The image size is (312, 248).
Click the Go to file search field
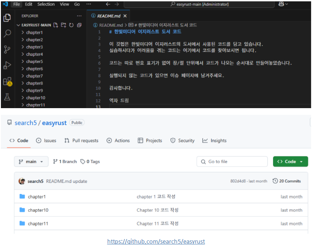[232, 162]
